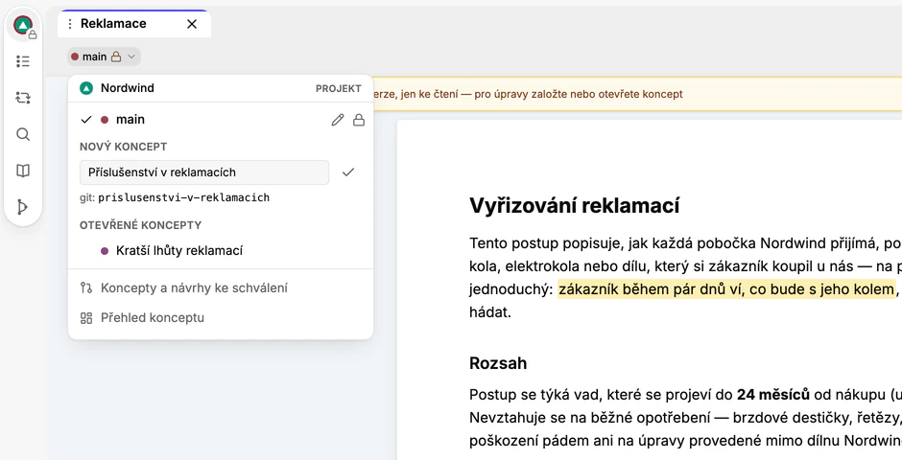Open the Nordwind workspace avatar menu
Image resolution: width=902 pixels, height=460 pixels.
click(23, 25)
